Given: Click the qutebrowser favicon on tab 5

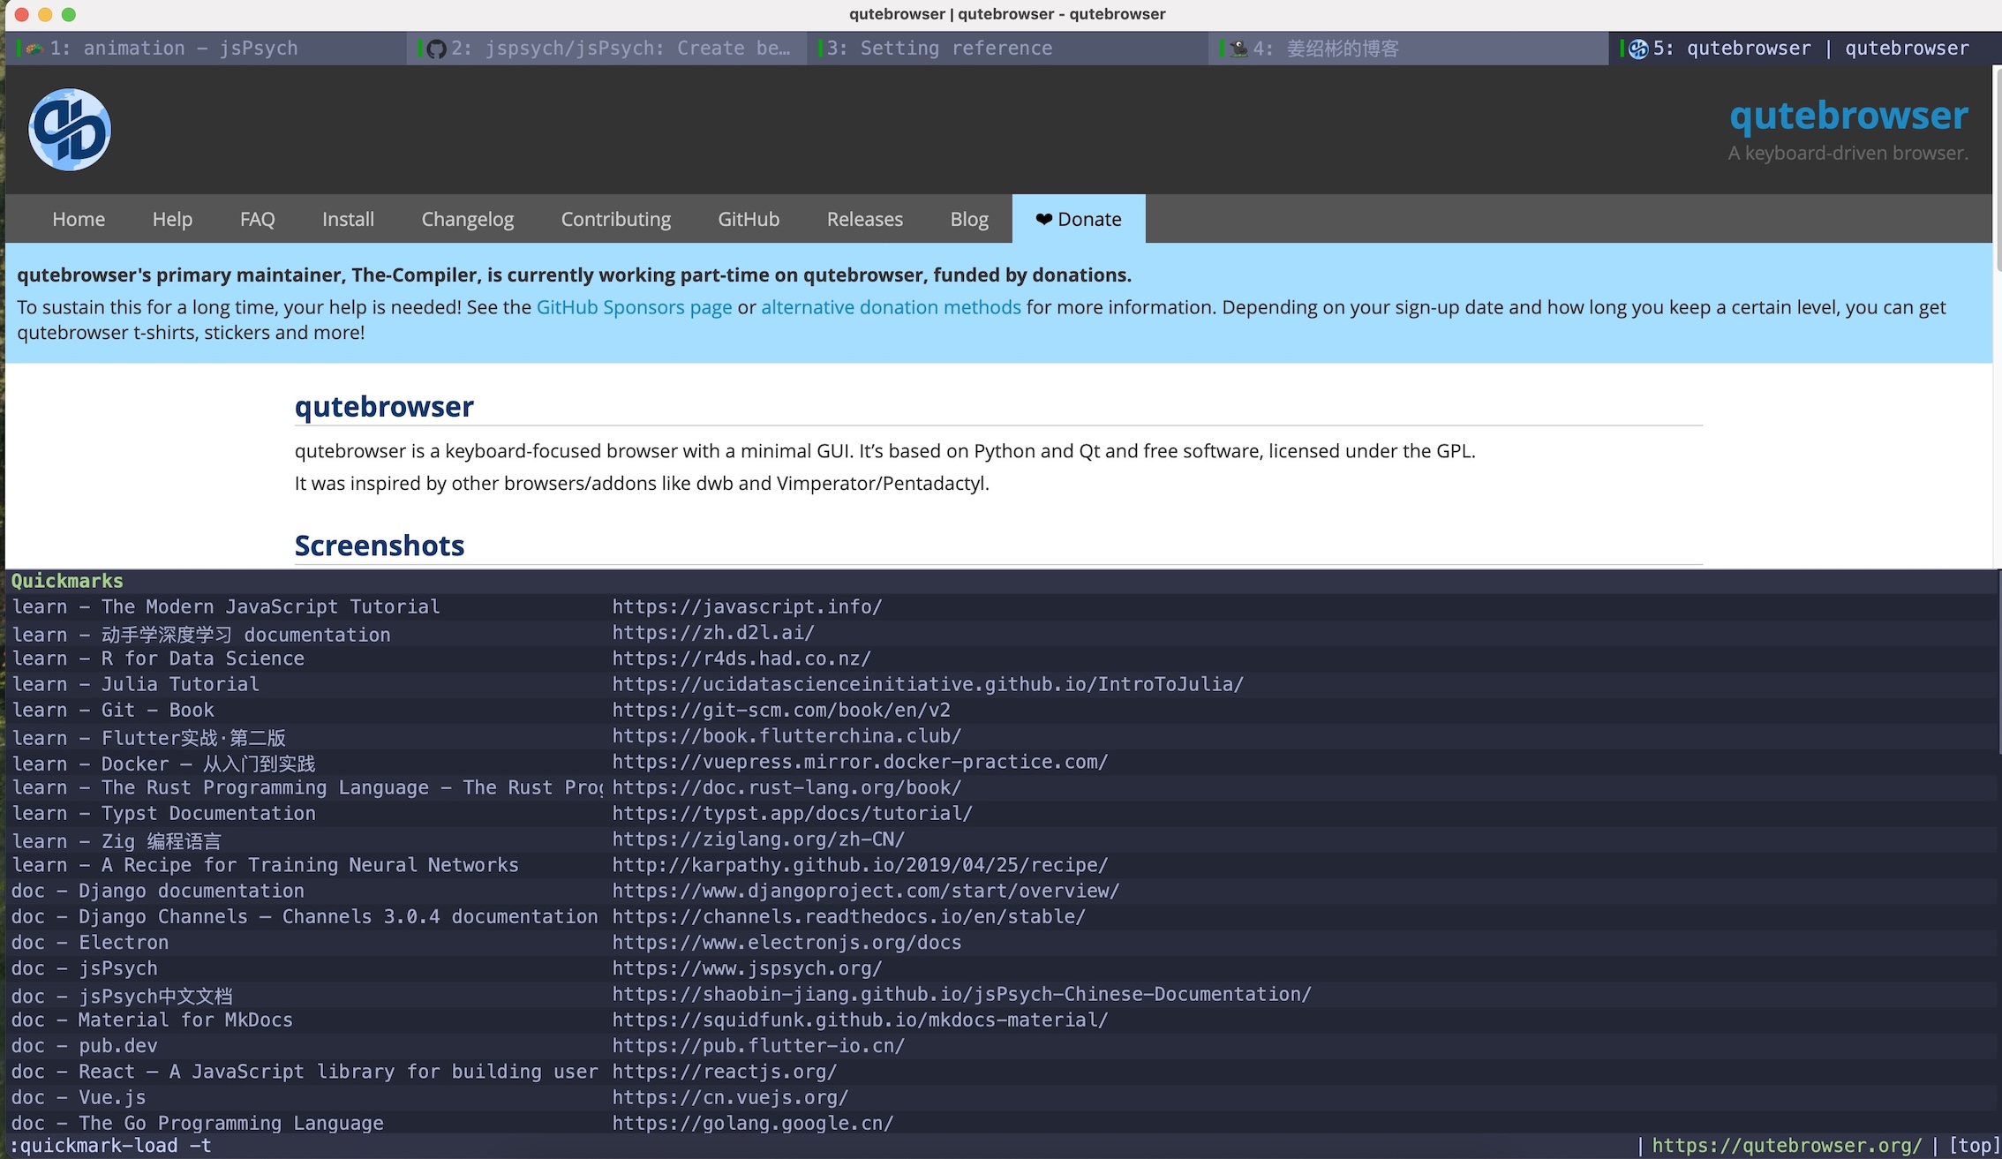Looking at the screenshot, I should tap(1638, 49).
